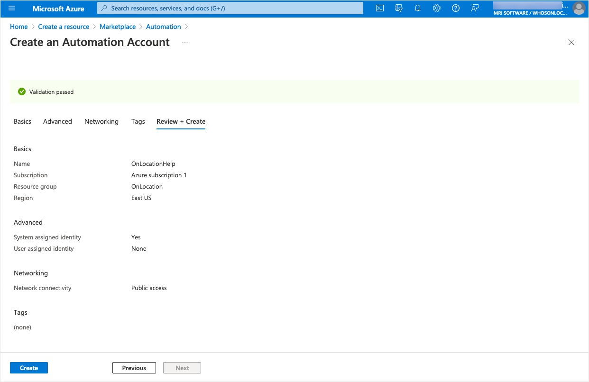Click the Create button
Screen dimensions: 589x382
point(29,368)
